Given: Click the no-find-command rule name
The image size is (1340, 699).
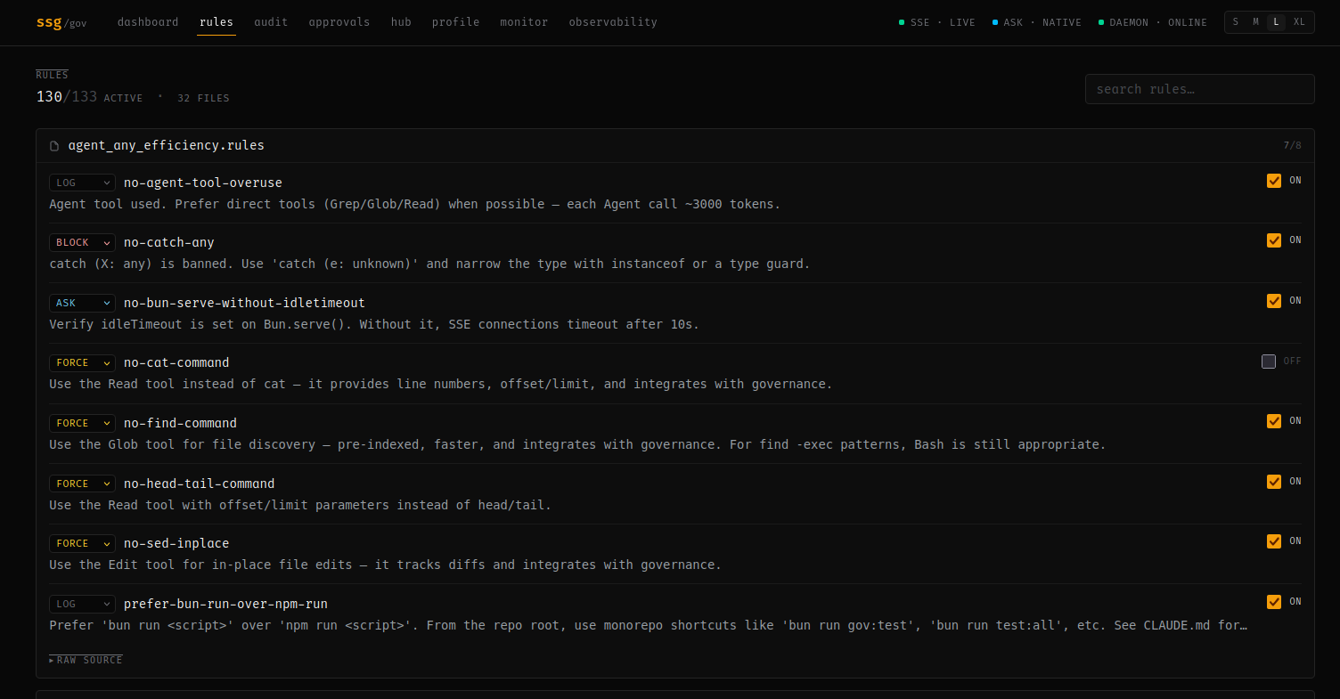Looking at the screenshot, I should click(x=180, y=423).
